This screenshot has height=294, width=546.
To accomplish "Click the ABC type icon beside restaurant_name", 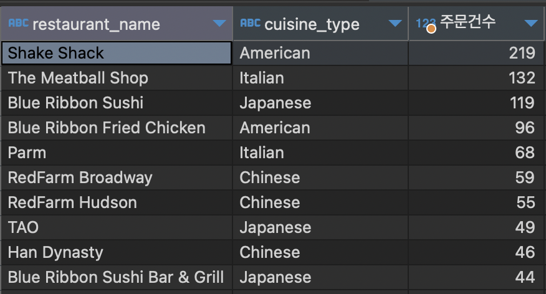I will point(18,23).
